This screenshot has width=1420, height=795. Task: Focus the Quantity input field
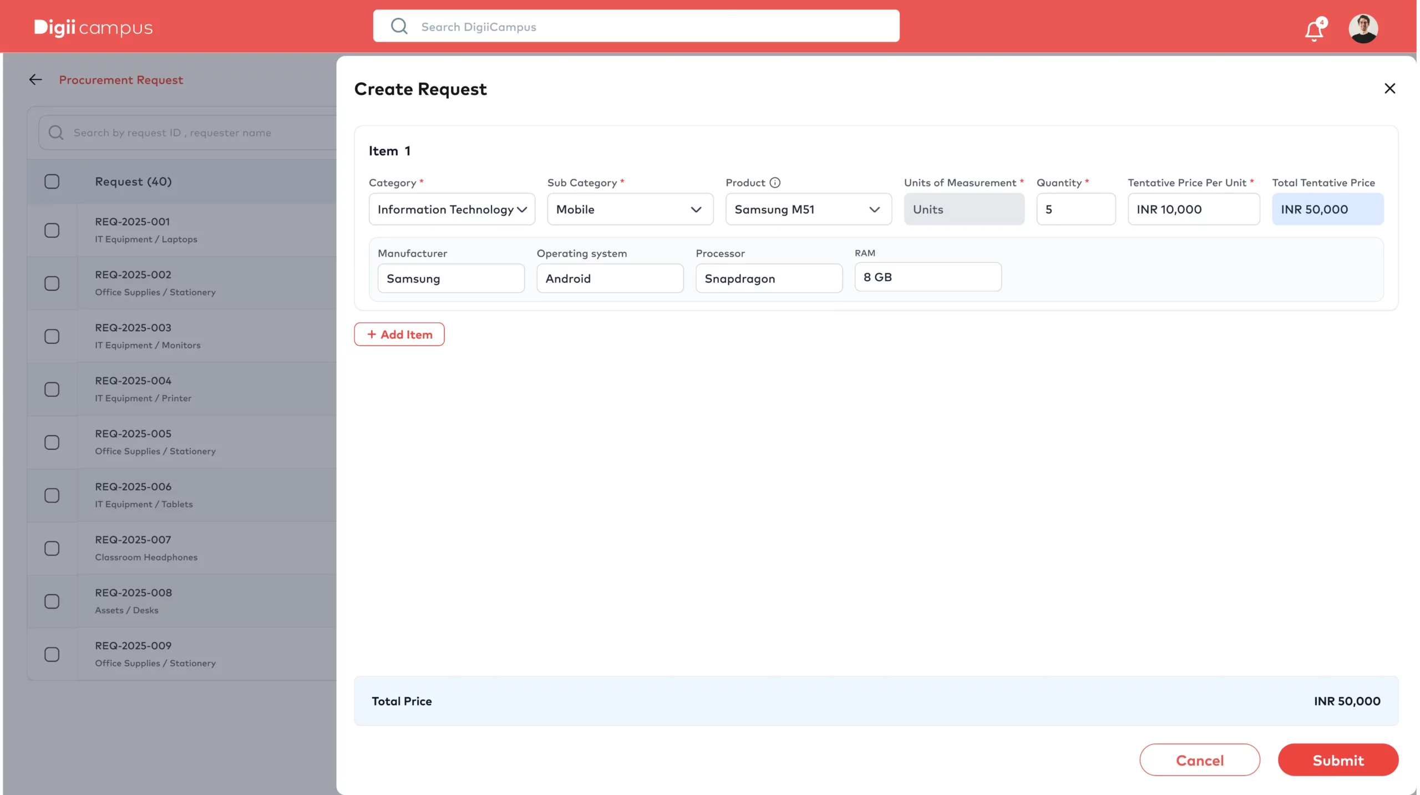pyautogui.click(x=1075, y=209)
